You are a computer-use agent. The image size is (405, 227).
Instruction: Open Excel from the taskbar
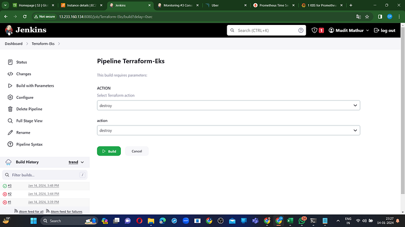point(290,221)
